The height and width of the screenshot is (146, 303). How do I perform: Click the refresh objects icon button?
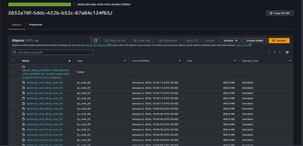(96, 41)
